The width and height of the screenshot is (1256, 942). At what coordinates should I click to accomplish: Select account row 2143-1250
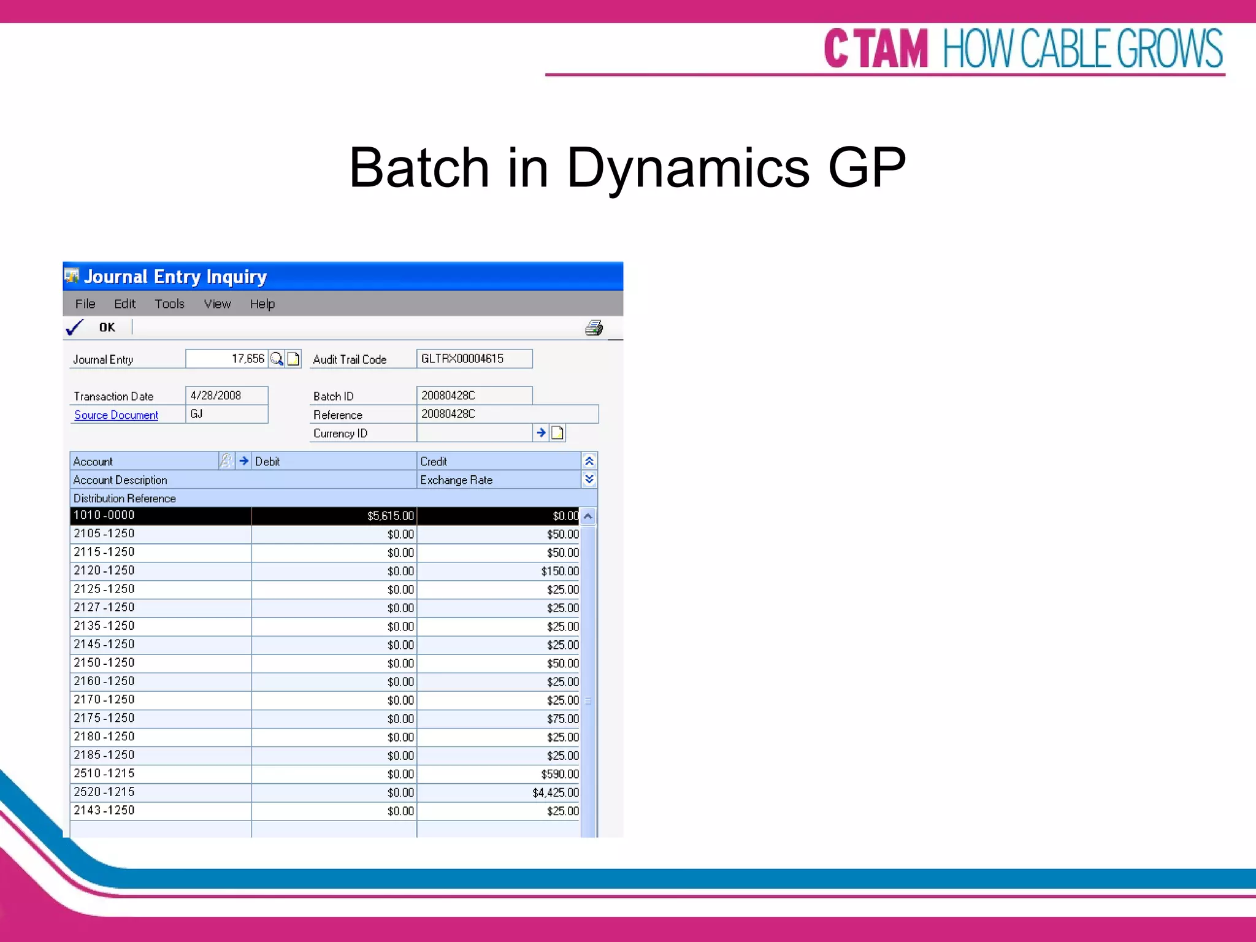coord(325,811)
